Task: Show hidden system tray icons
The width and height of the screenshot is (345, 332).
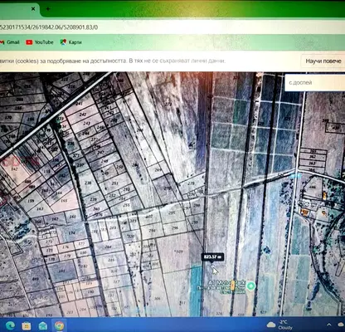Action: (x=329, y=325)
